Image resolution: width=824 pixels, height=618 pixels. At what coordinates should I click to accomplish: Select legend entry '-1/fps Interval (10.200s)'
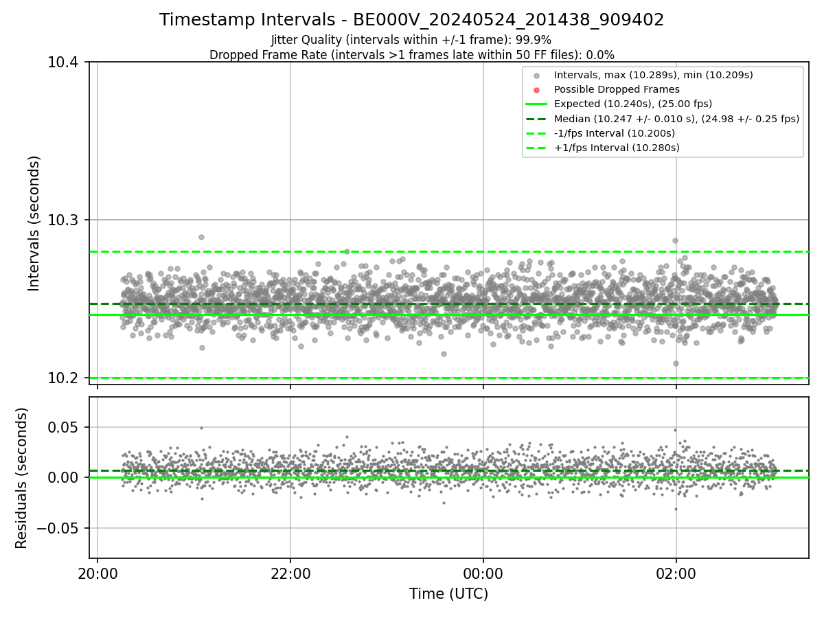point(615,133)
